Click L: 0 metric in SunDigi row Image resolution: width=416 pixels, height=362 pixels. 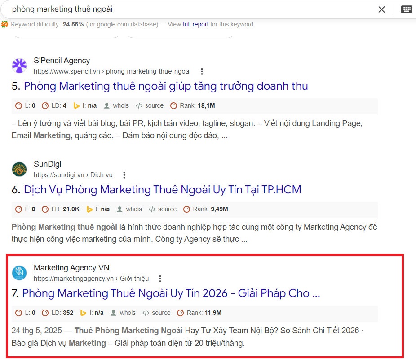(x=25, y=209)
